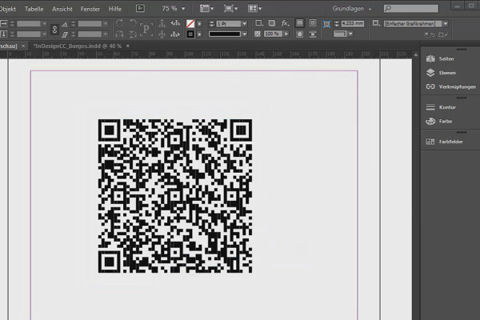Image resolution: width=480 pixels, height=320 pixels.
Task: Open the screen mode dropdown
Action: (x=231, y=9)
